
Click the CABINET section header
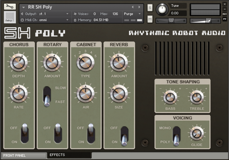[x=86, y=45]
